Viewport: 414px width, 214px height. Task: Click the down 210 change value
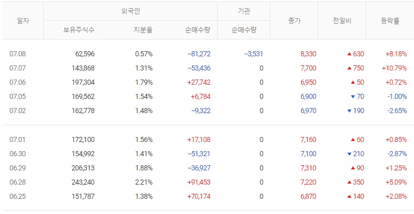pos(356,154)
